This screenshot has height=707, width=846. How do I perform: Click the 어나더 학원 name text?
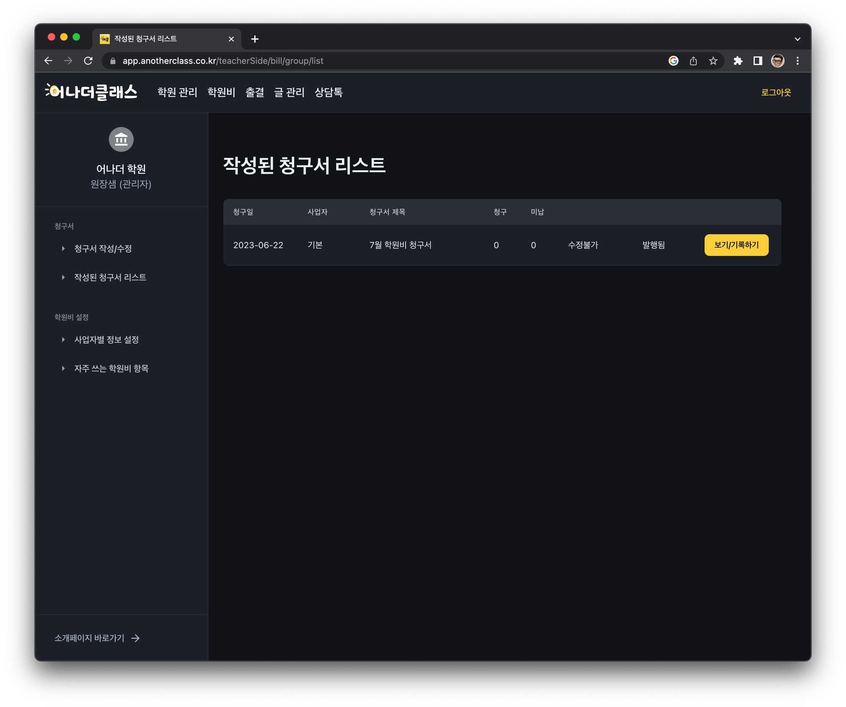121,169
